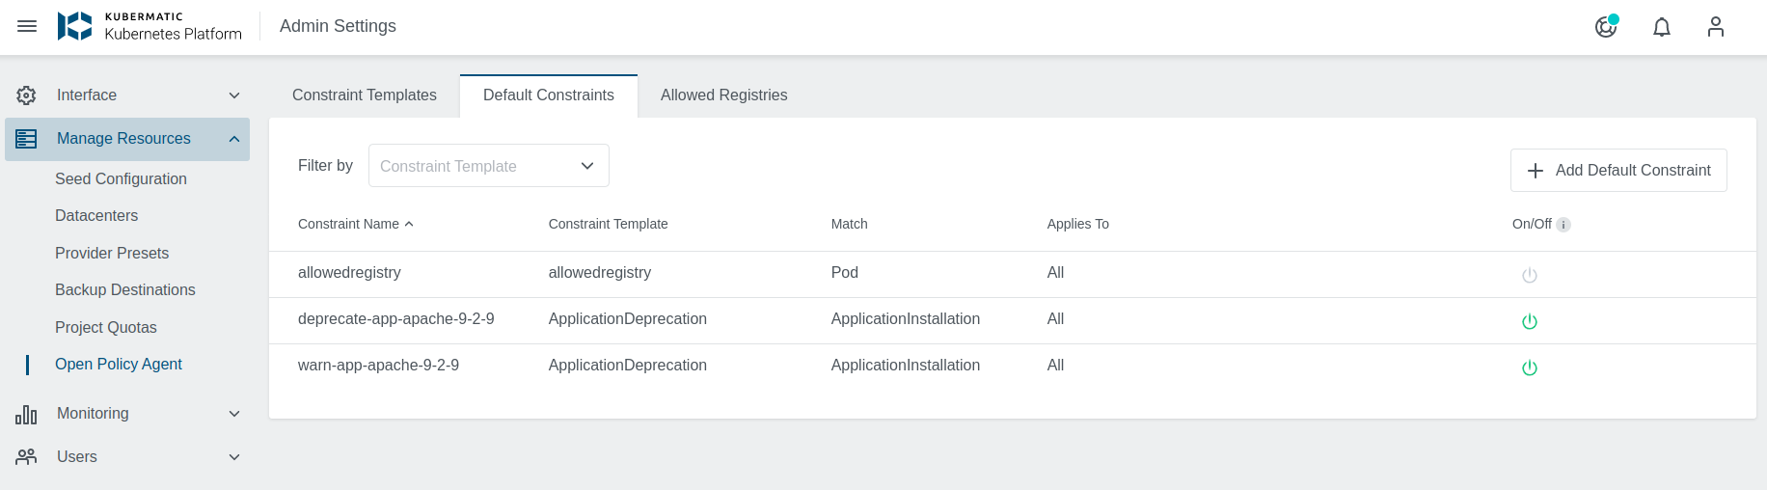Open the help and support icon

coord(1606,26)
